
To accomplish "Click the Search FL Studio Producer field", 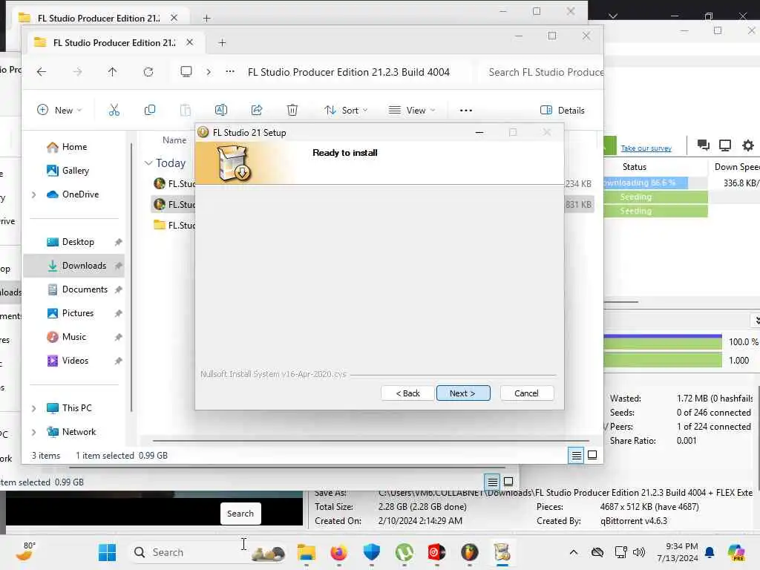I will (543, 72).
